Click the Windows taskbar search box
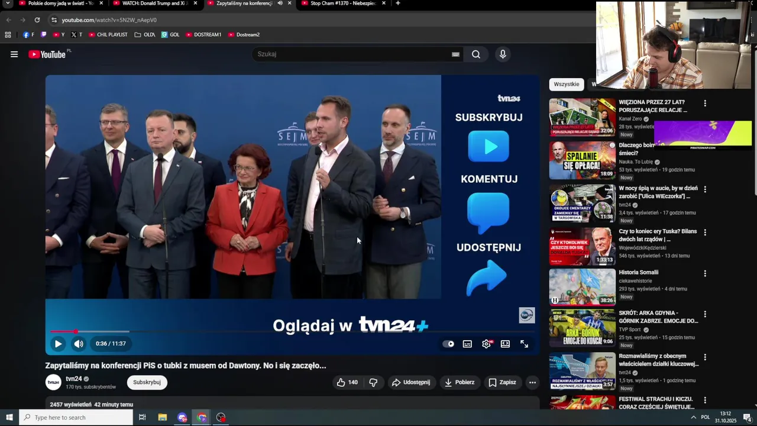Viewport: 757px width, 426px height. [76, 418]
